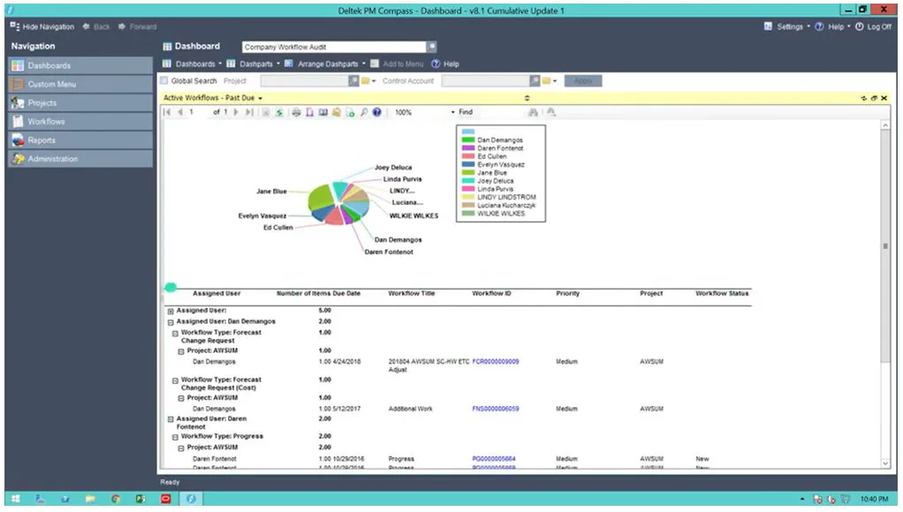The image size is (903, 512).
Task: Click the Project search input field
Action: point(305,81)
